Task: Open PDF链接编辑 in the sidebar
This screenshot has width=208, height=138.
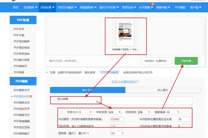Action: (x=22, y=121)
